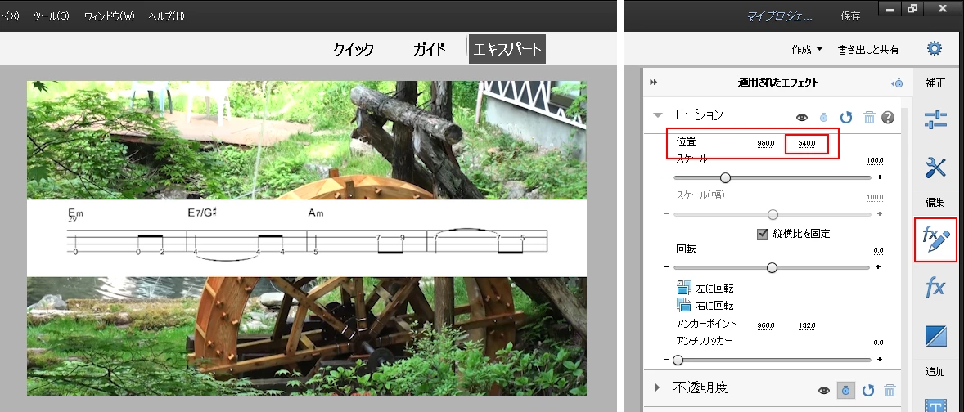
Task: Open the ウィンドウ(W) menu
Action: (109, 16)
